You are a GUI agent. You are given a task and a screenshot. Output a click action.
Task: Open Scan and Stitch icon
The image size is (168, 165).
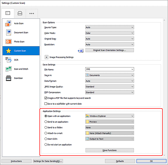(x=8, y=69)
